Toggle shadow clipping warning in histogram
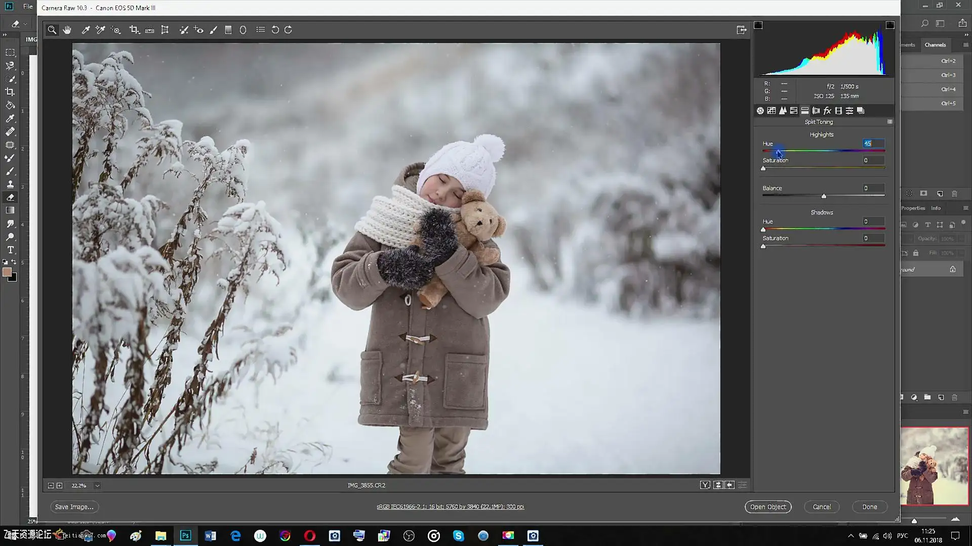Image resolution: width=972 pixels, height=546 pixels. [x=758, y=25]
